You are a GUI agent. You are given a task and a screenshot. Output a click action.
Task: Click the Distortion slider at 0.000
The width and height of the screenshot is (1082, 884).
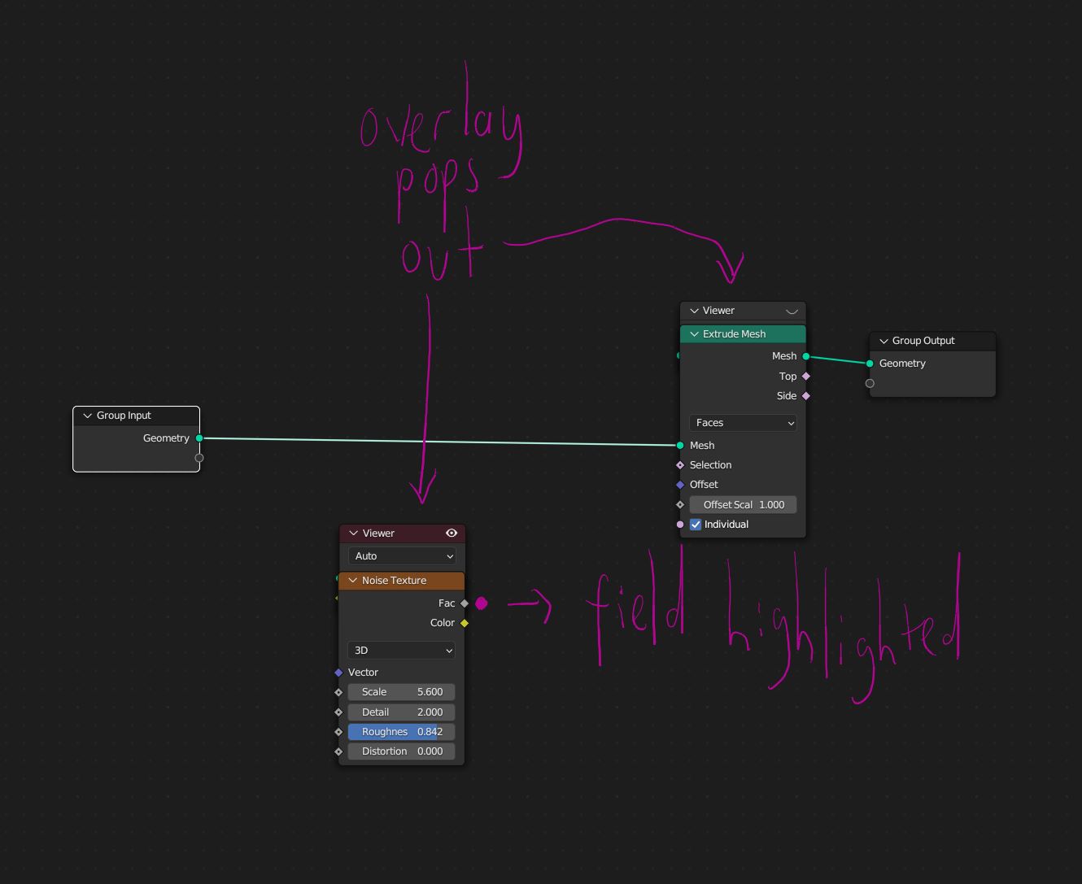coord(402,751)
